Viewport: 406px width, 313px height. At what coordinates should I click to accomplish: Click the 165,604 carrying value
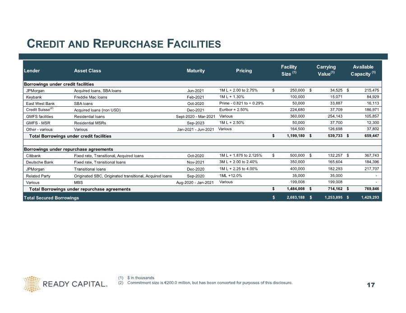(x=335, y=162)
